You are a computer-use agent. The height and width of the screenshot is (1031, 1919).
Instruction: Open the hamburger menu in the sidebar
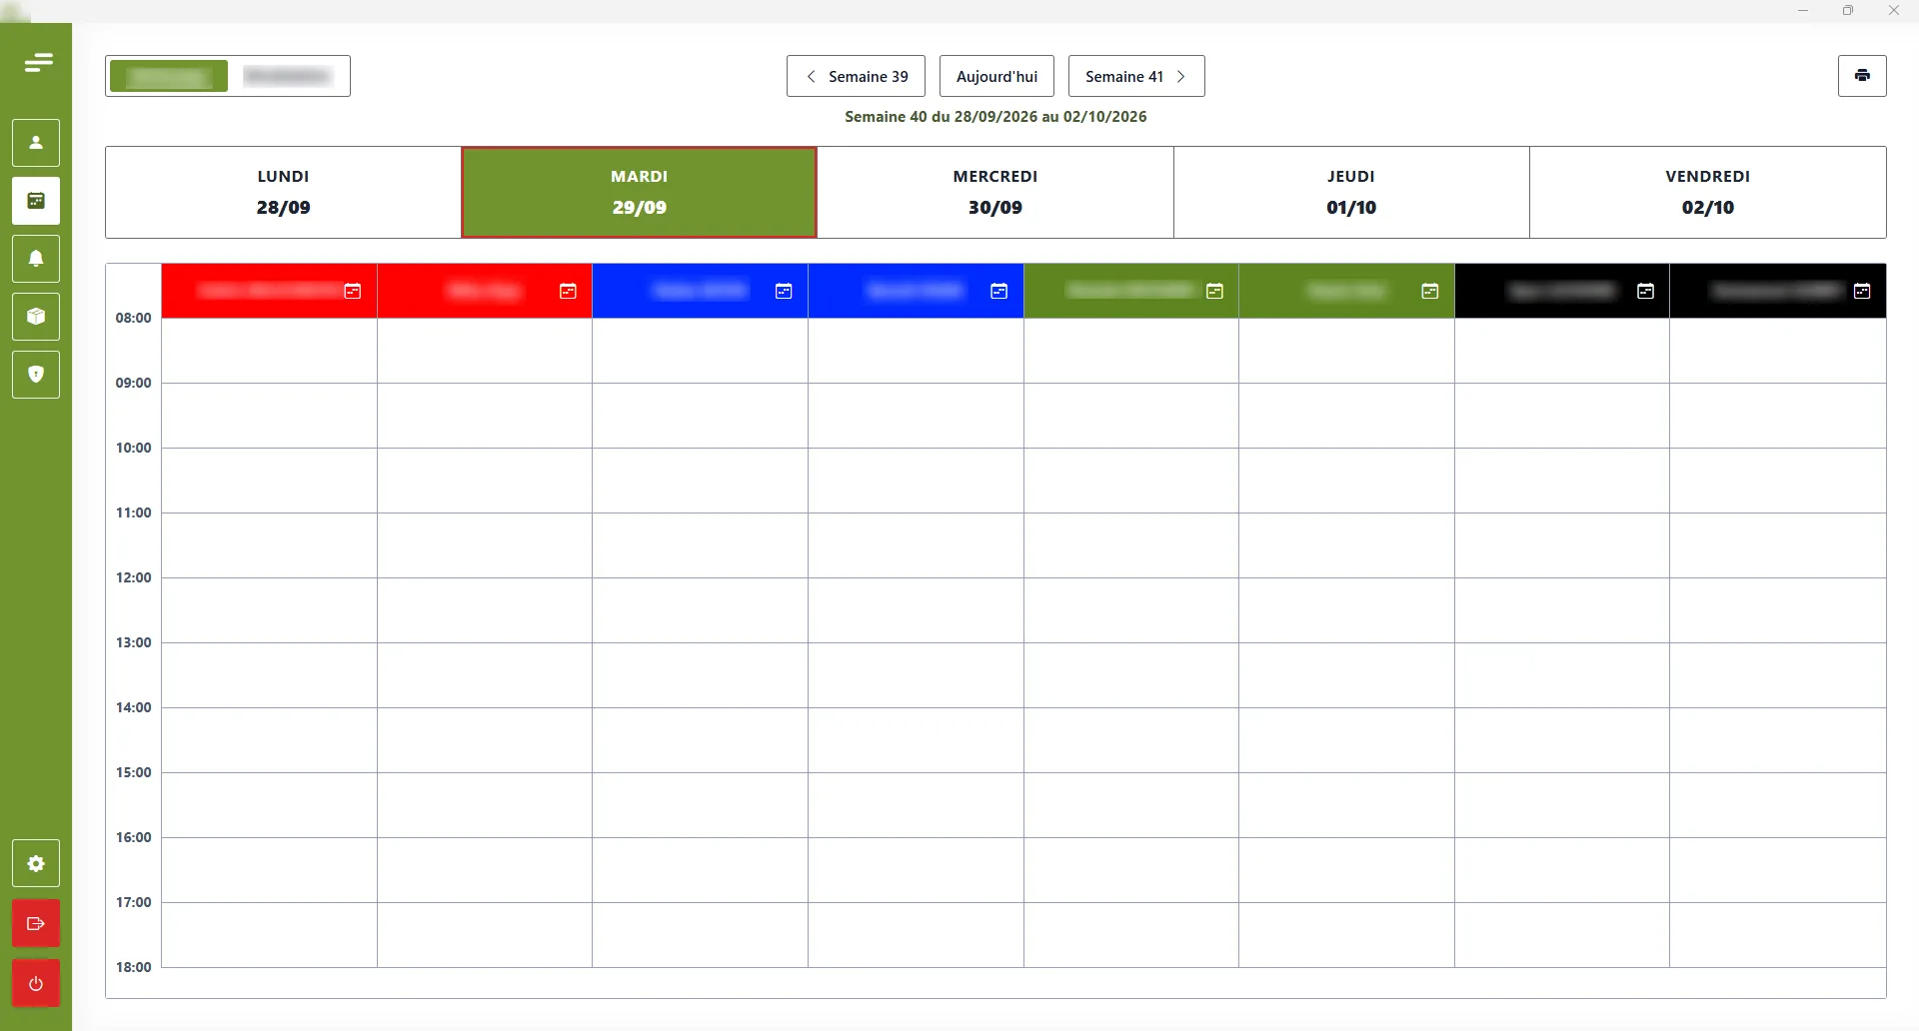(x=38, y=64)
